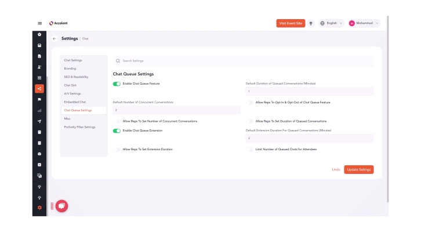
Task: Open the English language dropdown
Action: tap(331, 23)
